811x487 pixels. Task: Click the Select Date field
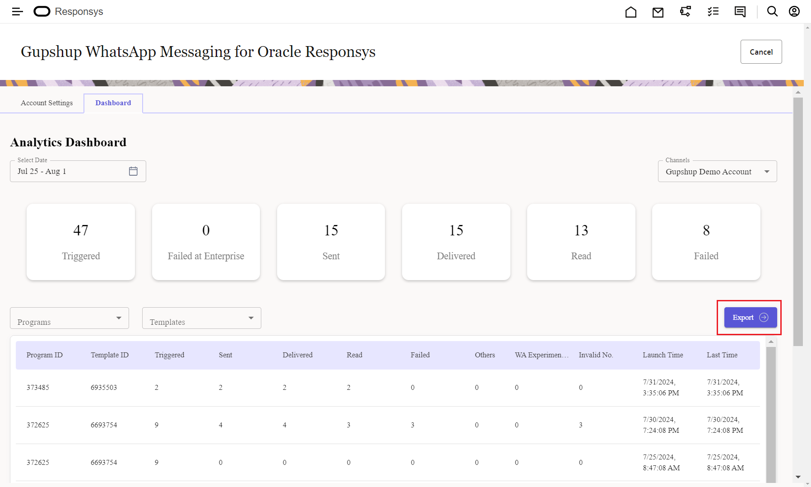coord(78,171)
